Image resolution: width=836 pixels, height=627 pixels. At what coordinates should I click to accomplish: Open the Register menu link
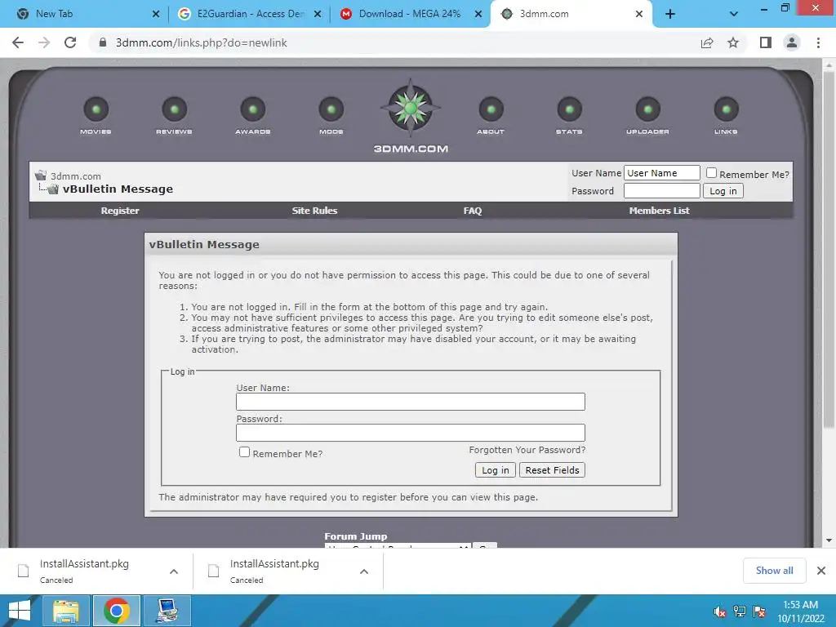click(x=120, y=211)
